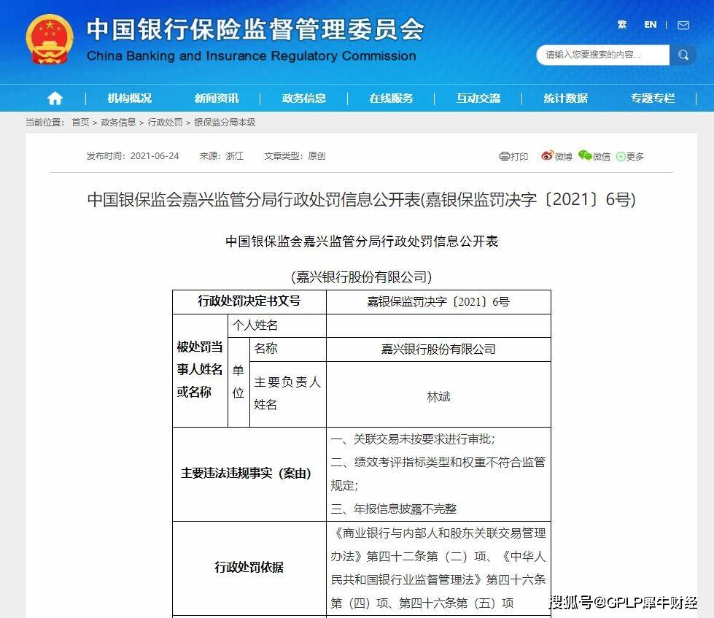This screenshot has width=714, height=618.
Task: Click cell 嘉银保监罚决字〔2021〕6号
Action: pyautogui.click(x=438, y=301)
